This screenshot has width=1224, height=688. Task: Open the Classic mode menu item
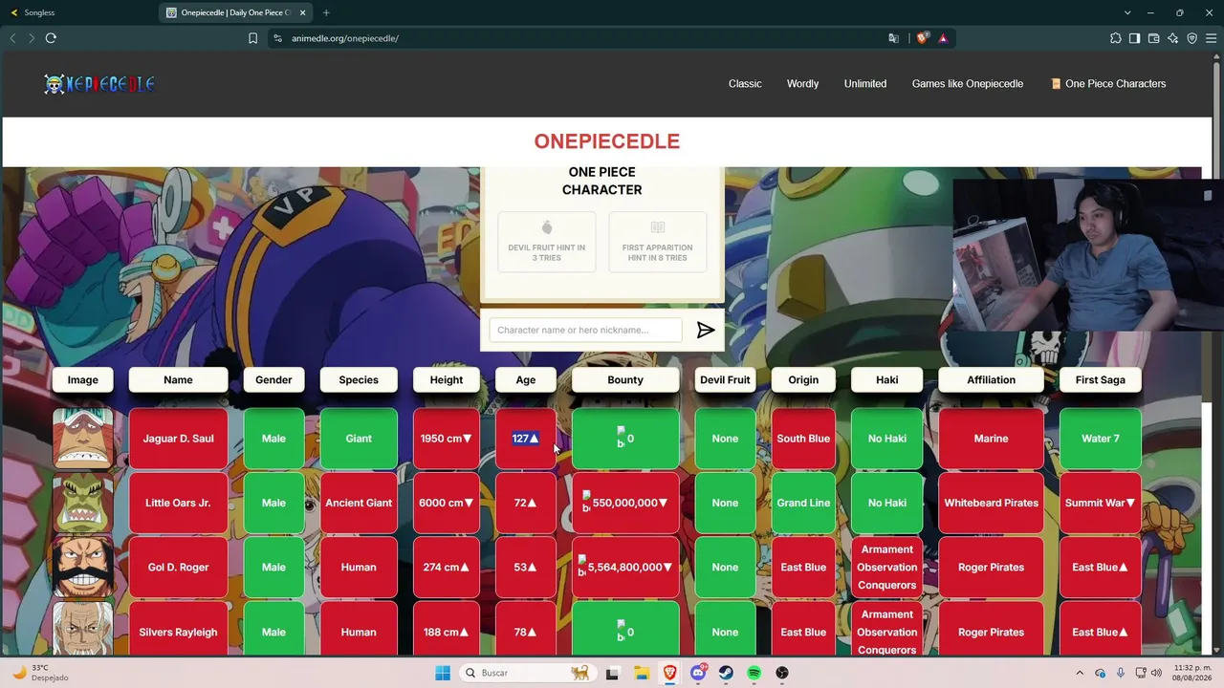click(745, 84)
